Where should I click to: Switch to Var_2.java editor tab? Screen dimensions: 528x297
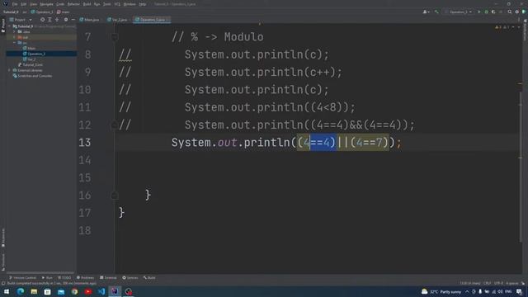[x=117, y=20]
